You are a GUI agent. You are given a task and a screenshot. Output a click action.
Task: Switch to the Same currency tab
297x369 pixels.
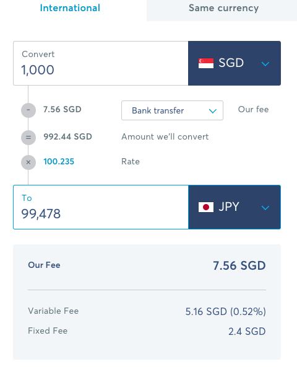tap(223, 8)
